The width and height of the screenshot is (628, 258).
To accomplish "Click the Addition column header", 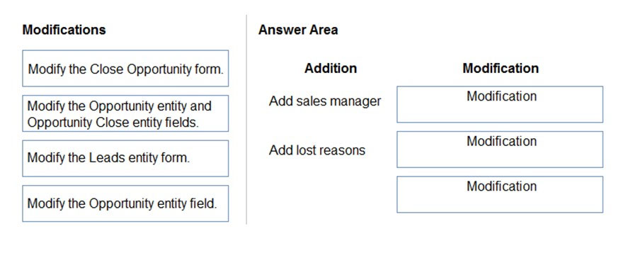I will [x=331, y=68].
